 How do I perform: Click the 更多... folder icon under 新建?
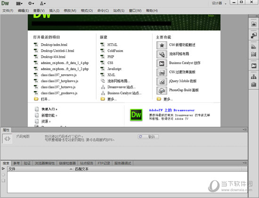tap(103, 99)
